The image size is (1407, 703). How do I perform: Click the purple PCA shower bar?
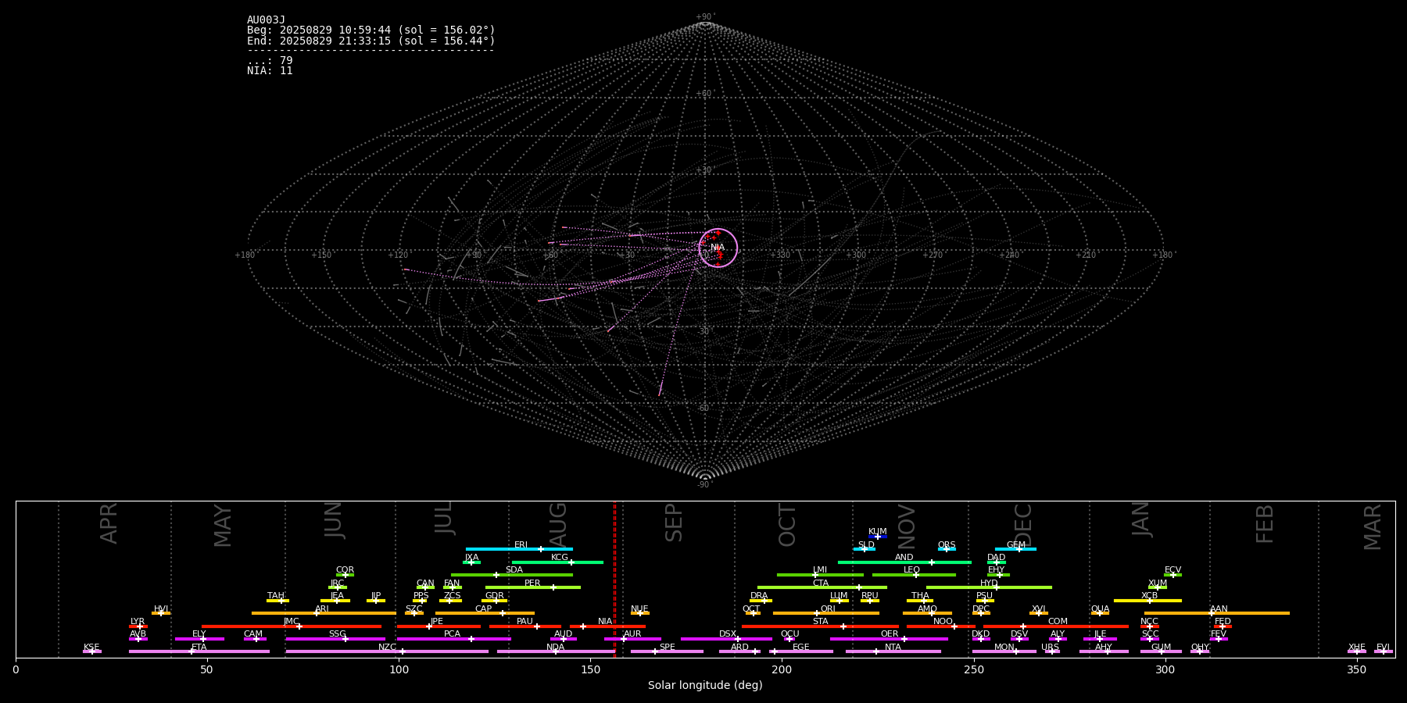[x=453, y=639]
